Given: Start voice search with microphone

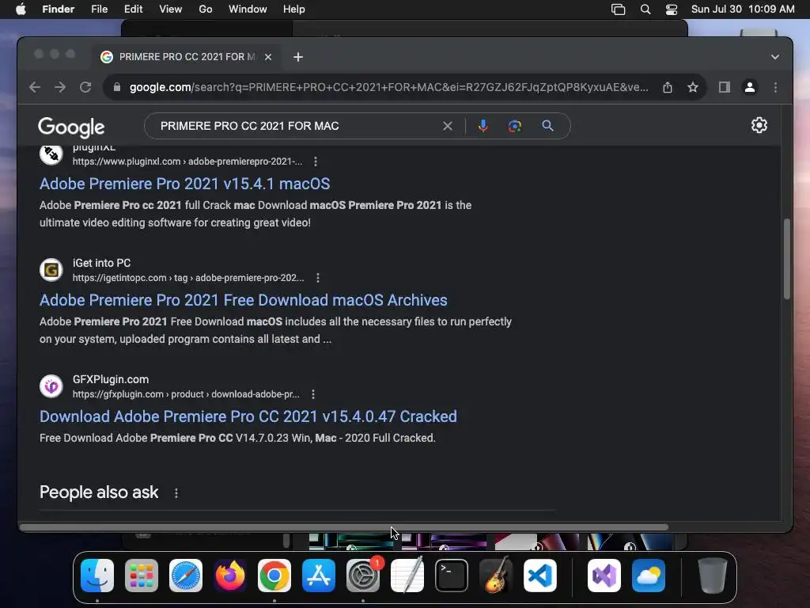Looking at the screenshot, I should tap(483, 126).
